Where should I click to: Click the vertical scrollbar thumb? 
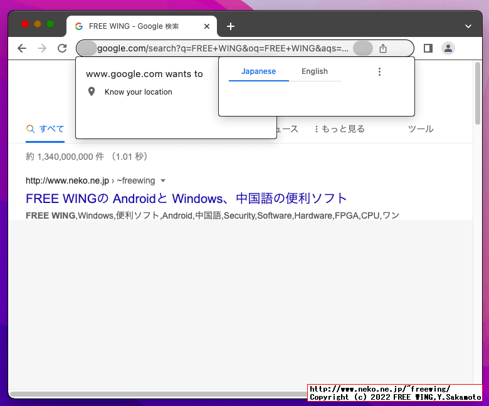pos(478,93)
